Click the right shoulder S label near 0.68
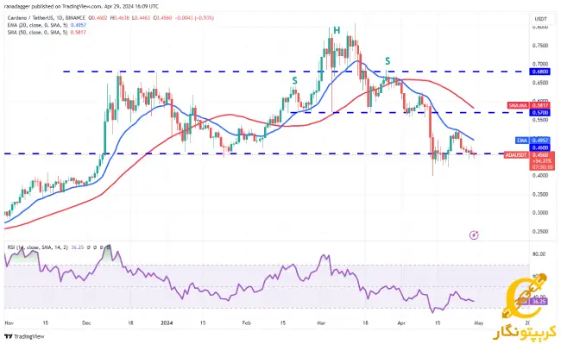Image resolution: width=561 pixels, height=344 pixels. coord(388,61)
